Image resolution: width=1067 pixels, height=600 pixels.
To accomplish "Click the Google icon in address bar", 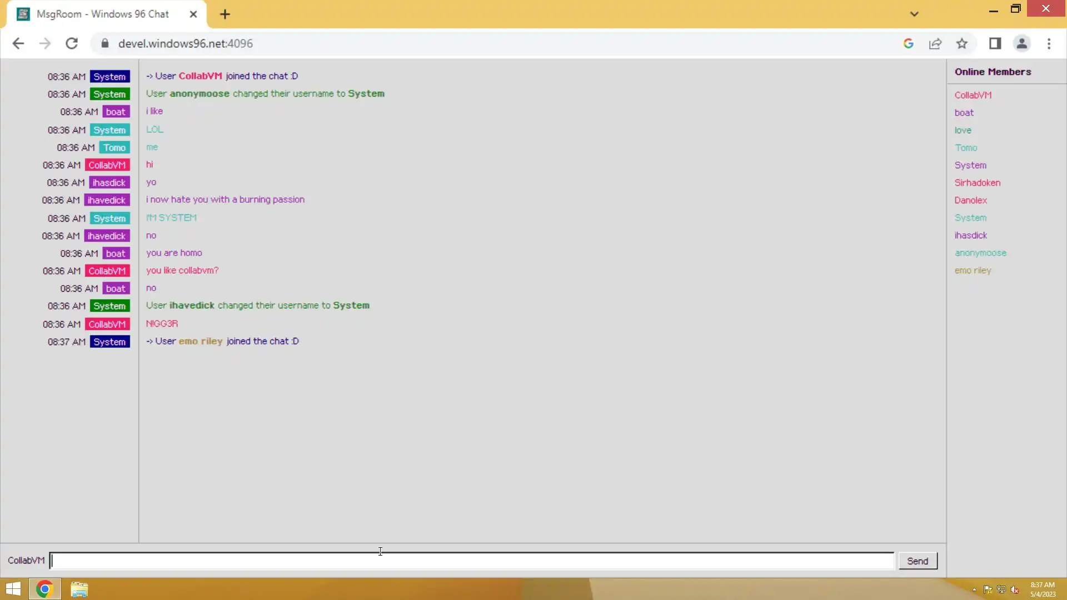I will click(909, 43).
